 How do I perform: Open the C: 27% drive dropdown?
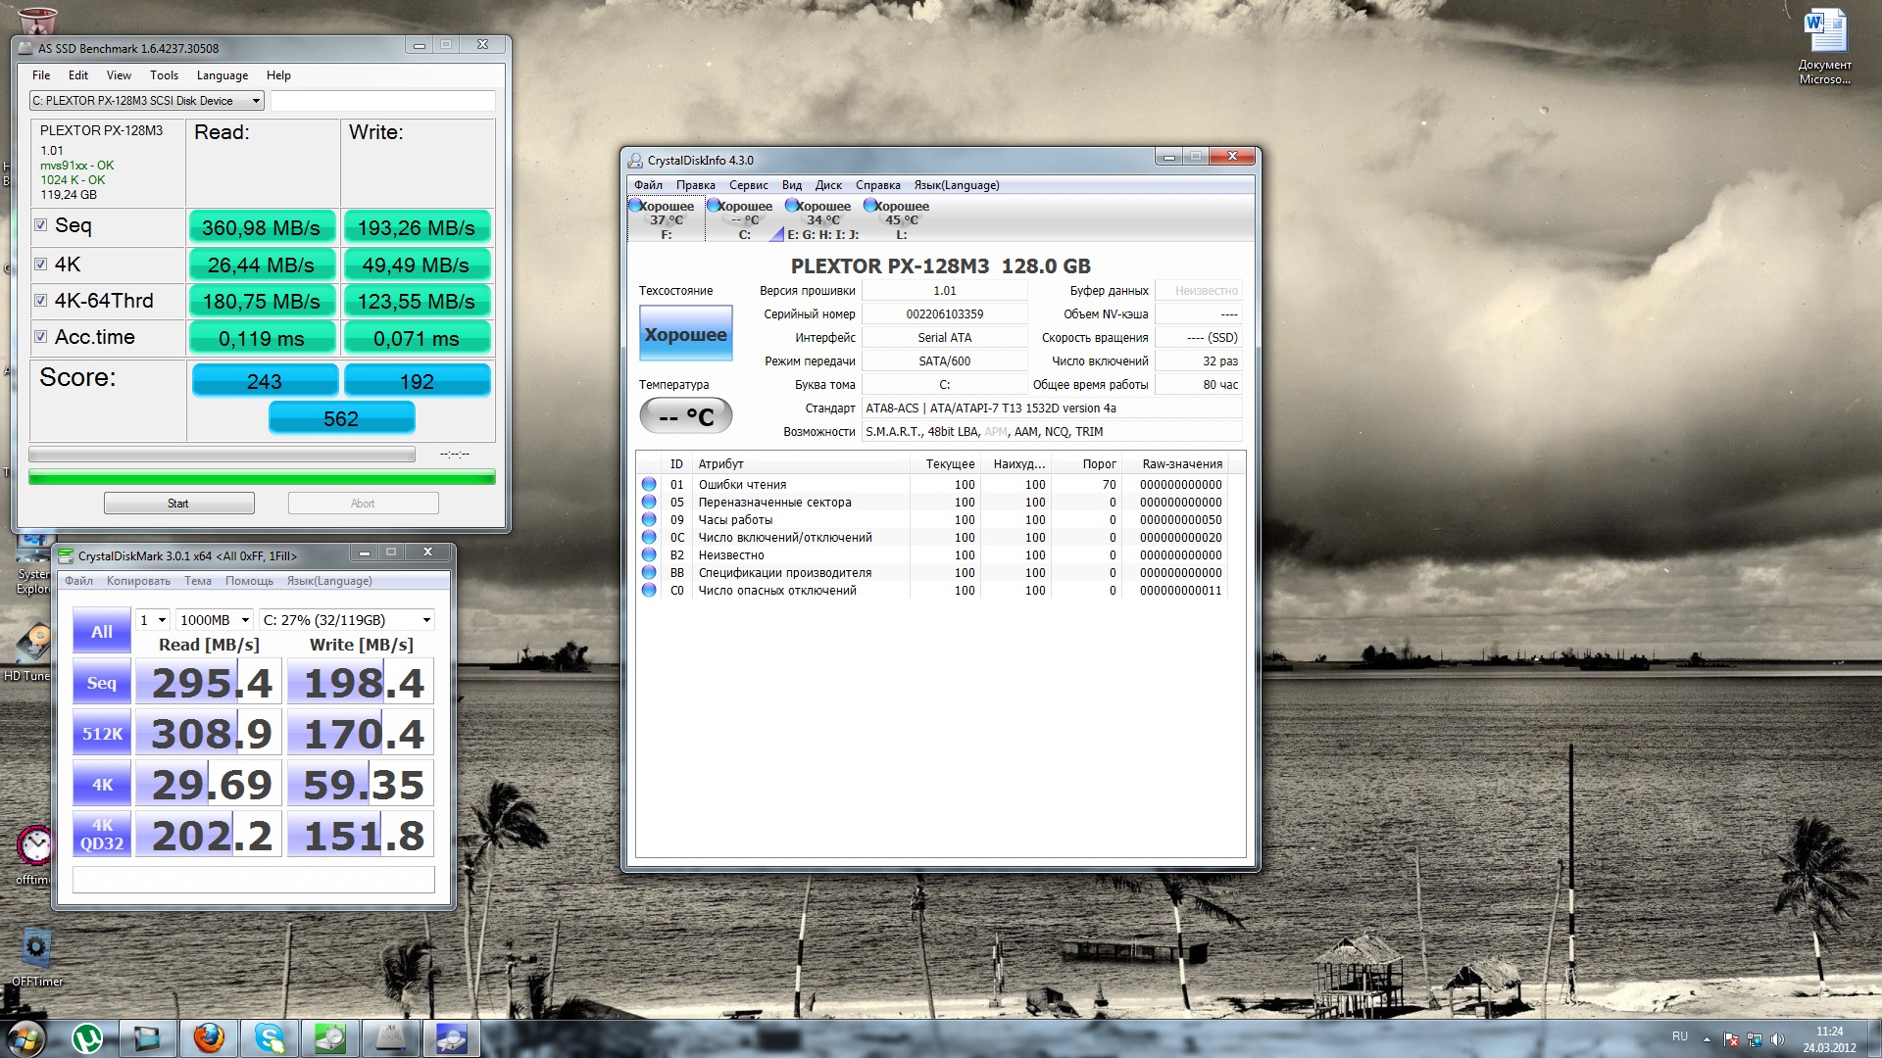pyautogui.click(x=347, y=620)
